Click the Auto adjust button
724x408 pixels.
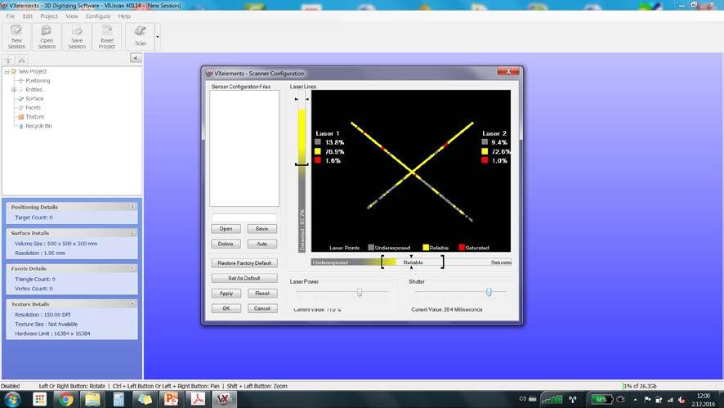click(x=261, y=244)
